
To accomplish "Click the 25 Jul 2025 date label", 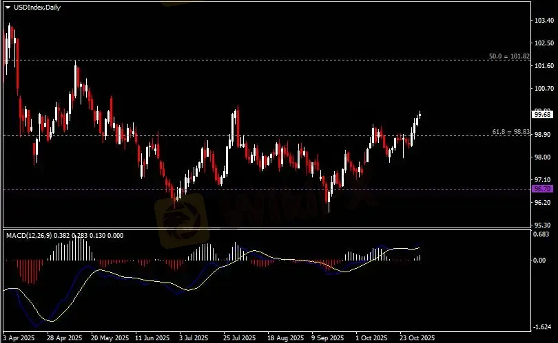I will pyautogui.click(x=240, y=338).
